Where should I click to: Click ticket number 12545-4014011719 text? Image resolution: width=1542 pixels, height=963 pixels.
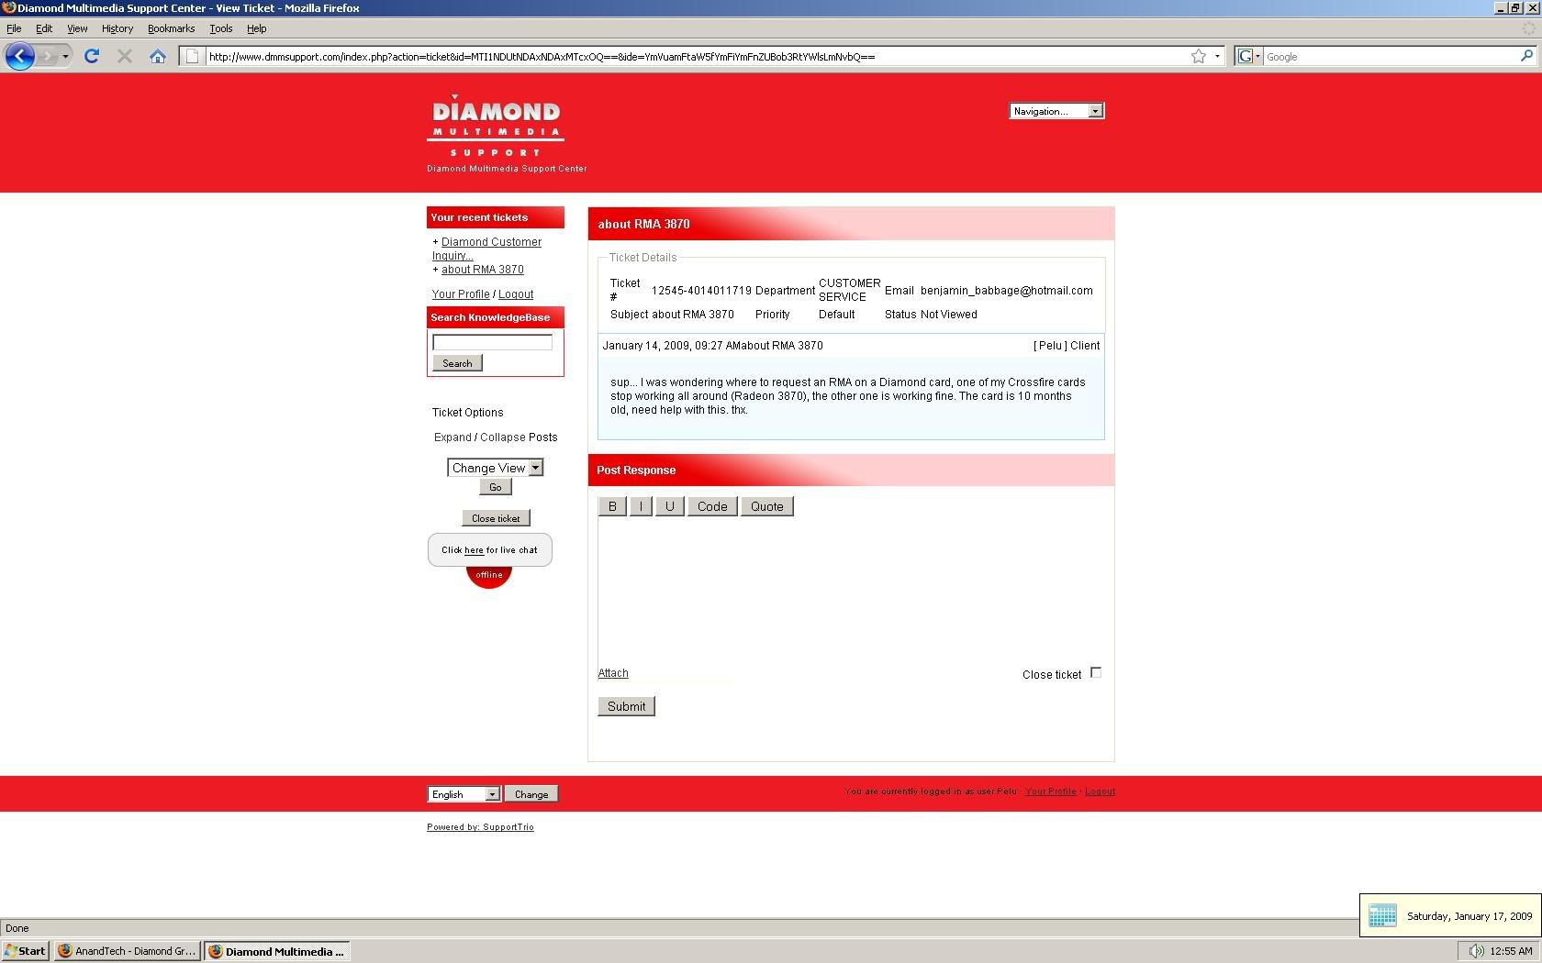(701, 291)
